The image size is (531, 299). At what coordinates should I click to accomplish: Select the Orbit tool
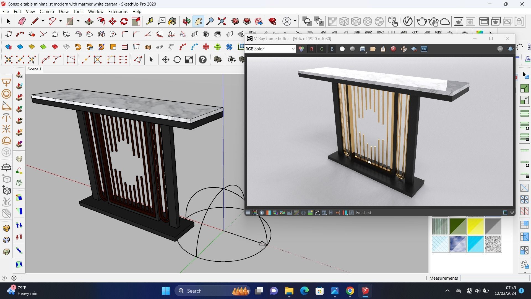pyautogui.click(x=186, y=21)
